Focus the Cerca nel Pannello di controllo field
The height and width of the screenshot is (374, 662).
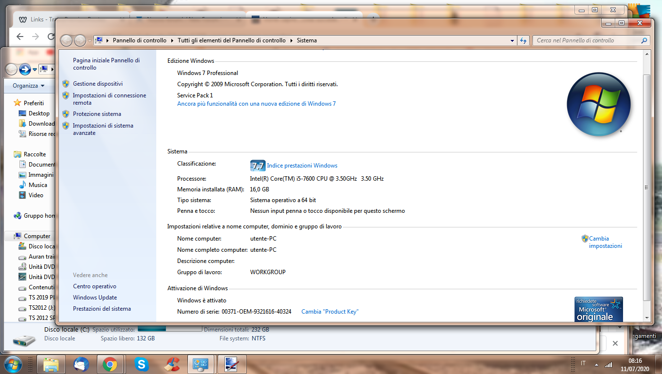pyautogui.click(x=587, y=40)
